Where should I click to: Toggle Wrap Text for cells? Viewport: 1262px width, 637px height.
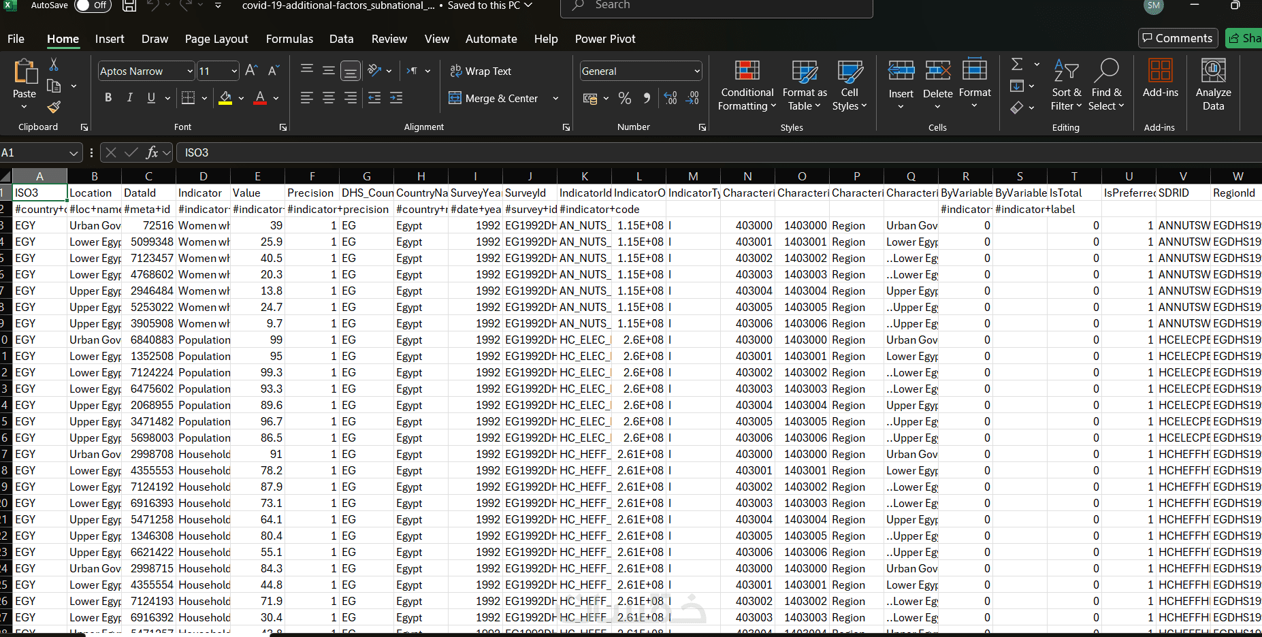coord(480,71)
